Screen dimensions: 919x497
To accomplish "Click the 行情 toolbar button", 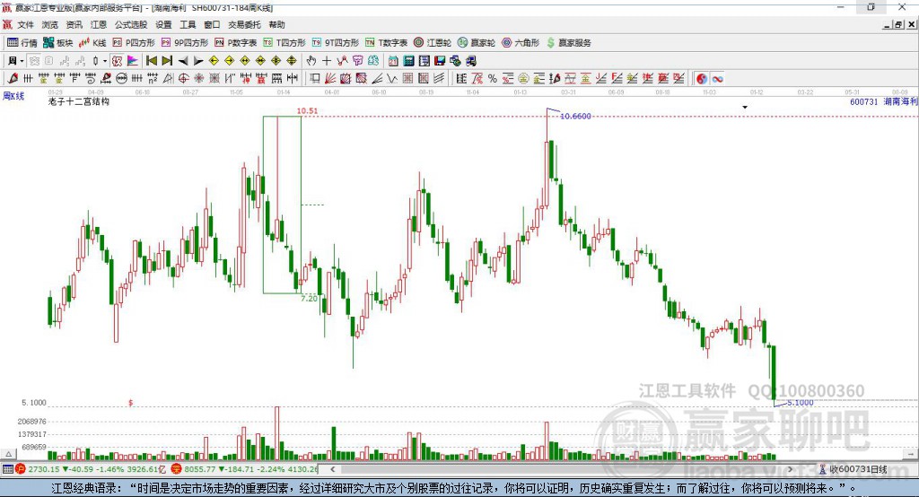I will [22, 43].
